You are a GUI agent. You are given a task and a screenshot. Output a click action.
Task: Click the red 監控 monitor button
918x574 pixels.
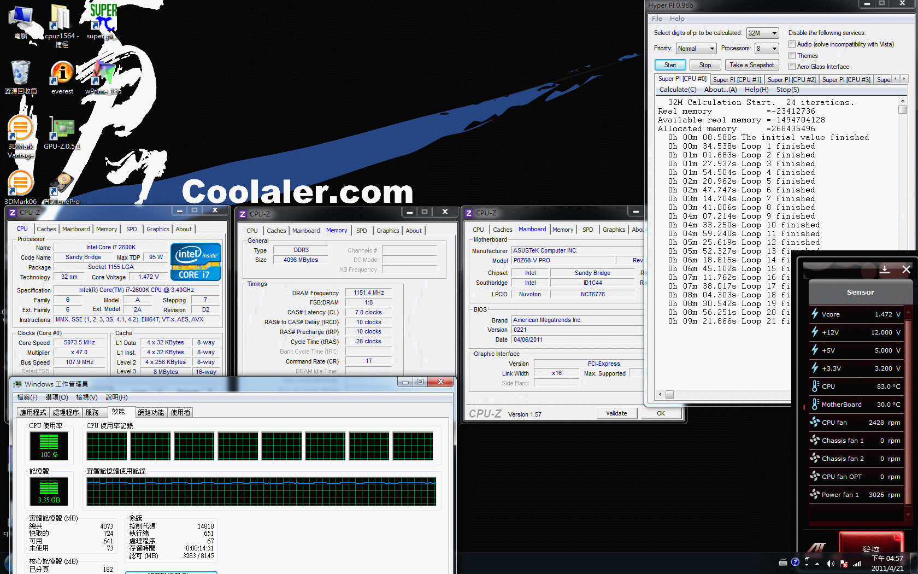871,542
